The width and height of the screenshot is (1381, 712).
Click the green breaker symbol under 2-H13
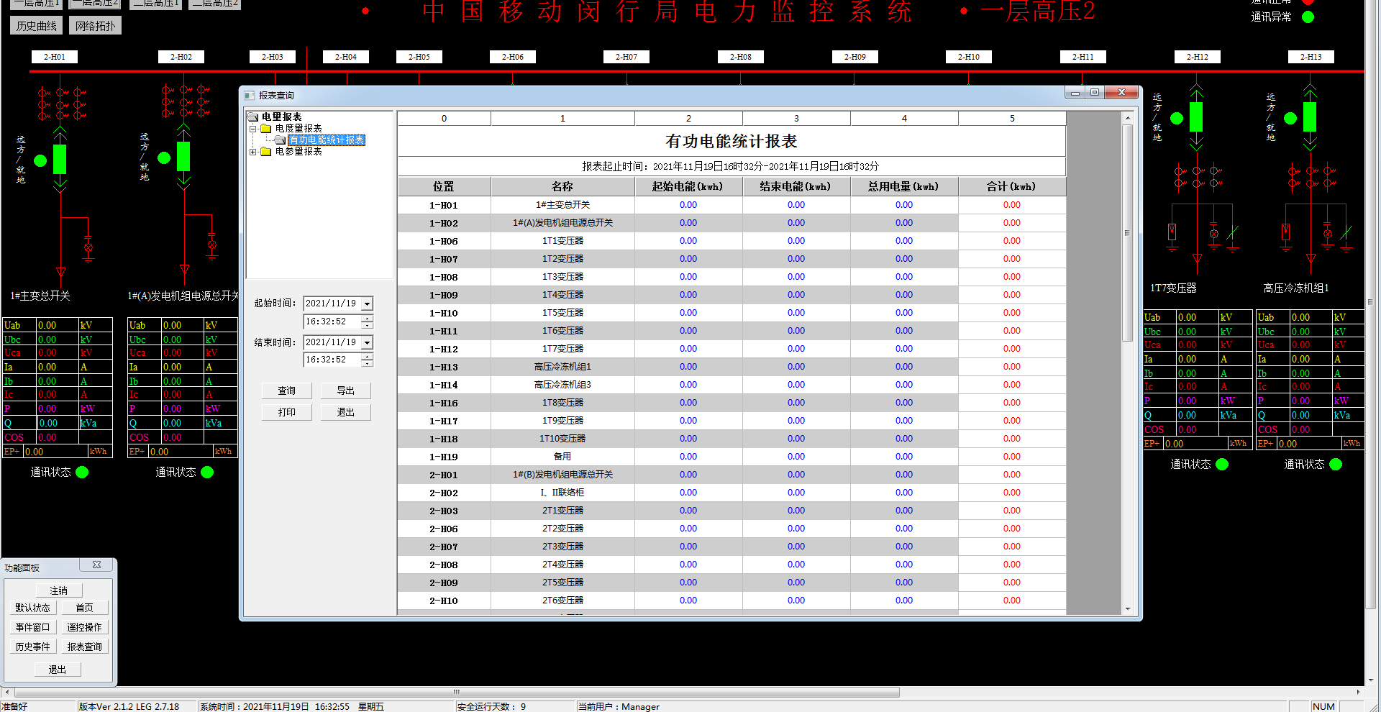[x=1310, y=117]
